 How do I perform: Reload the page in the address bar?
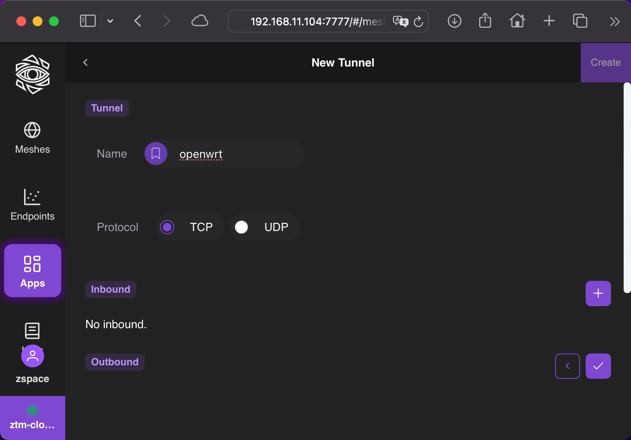tap(418, 22)
